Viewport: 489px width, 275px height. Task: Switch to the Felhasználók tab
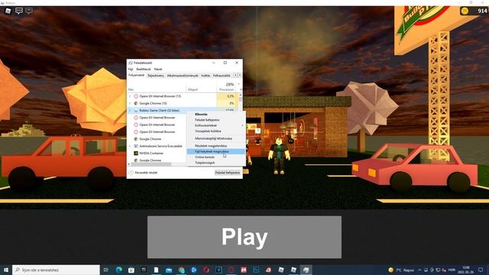pos(222,76)
